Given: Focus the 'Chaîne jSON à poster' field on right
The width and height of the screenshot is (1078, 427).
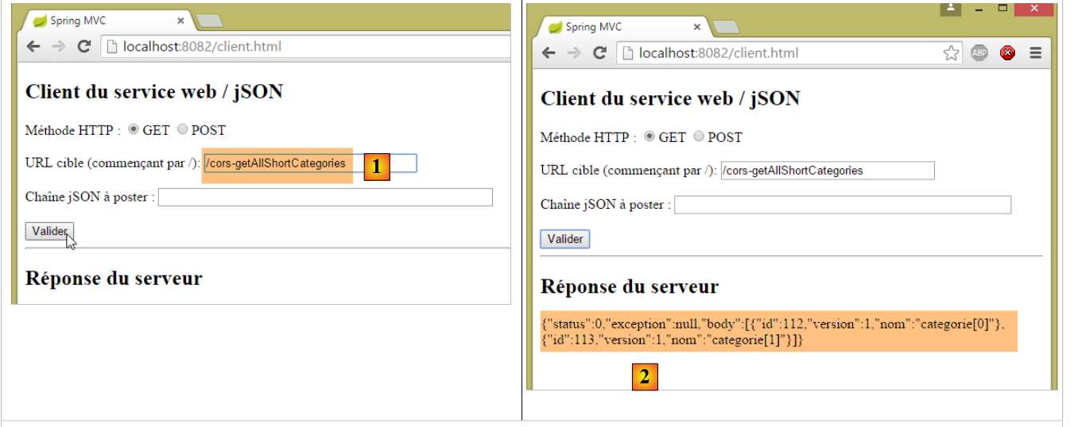Looking at the screenshot, I should tap(842, 205).
